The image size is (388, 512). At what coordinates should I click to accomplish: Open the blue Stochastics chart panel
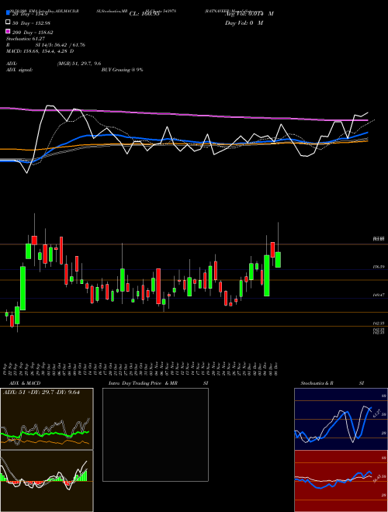click(x=341, y=419)
